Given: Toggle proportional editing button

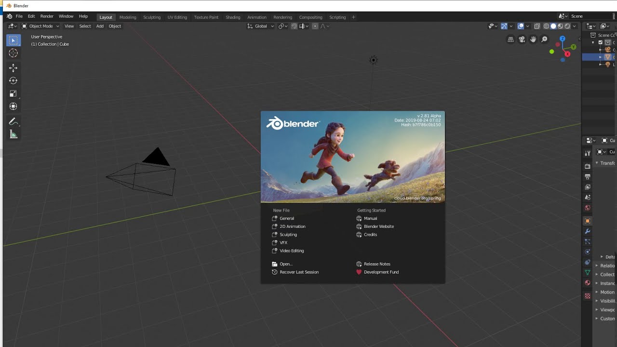Looking at the screenshot, I should coord(315,26).
